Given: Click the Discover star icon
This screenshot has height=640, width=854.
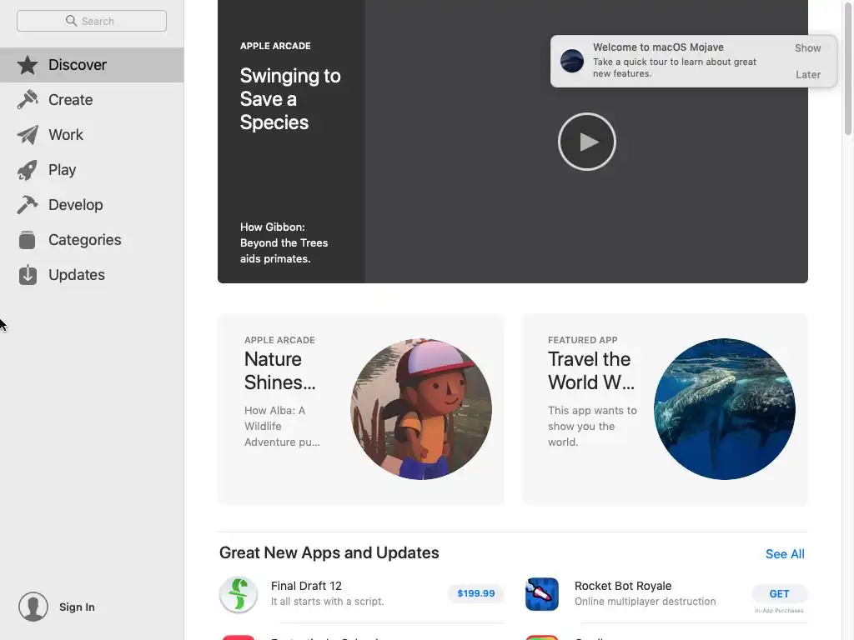Looking at the screenshot, I should (x=28, y=65).
